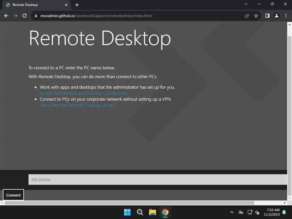Open the Chrome profile menu
This screenshot has height=219, width=292.
(x=277, y=16)
